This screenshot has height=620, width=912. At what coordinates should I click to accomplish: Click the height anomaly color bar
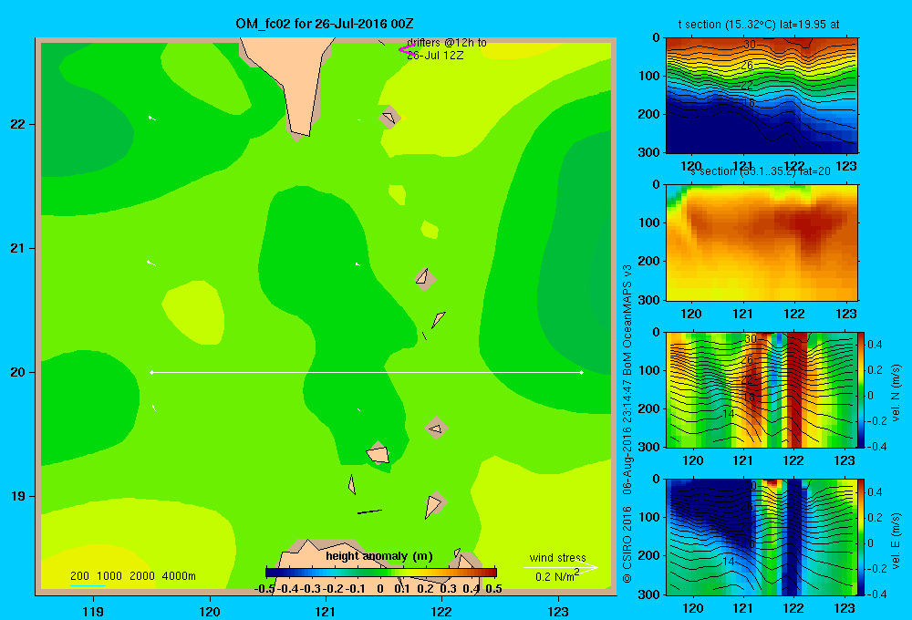(381, 573)
